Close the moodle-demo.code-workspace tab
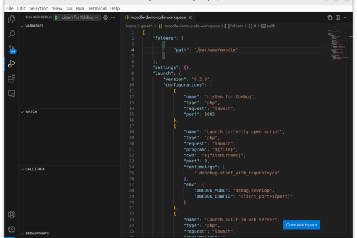357x238 pixels. pos(190,17)
